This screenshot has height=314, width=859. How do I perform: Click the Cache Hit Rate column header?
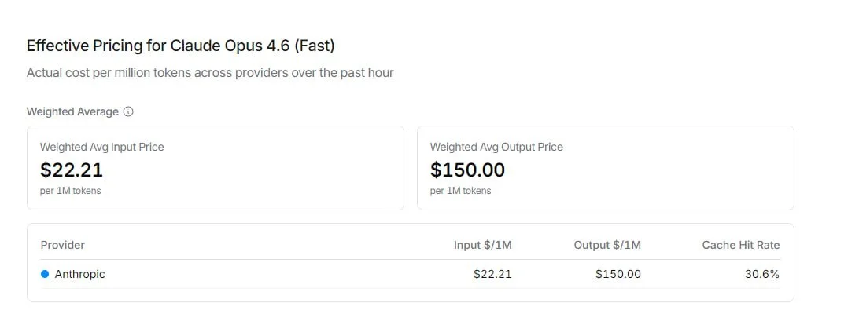point(740,245)
